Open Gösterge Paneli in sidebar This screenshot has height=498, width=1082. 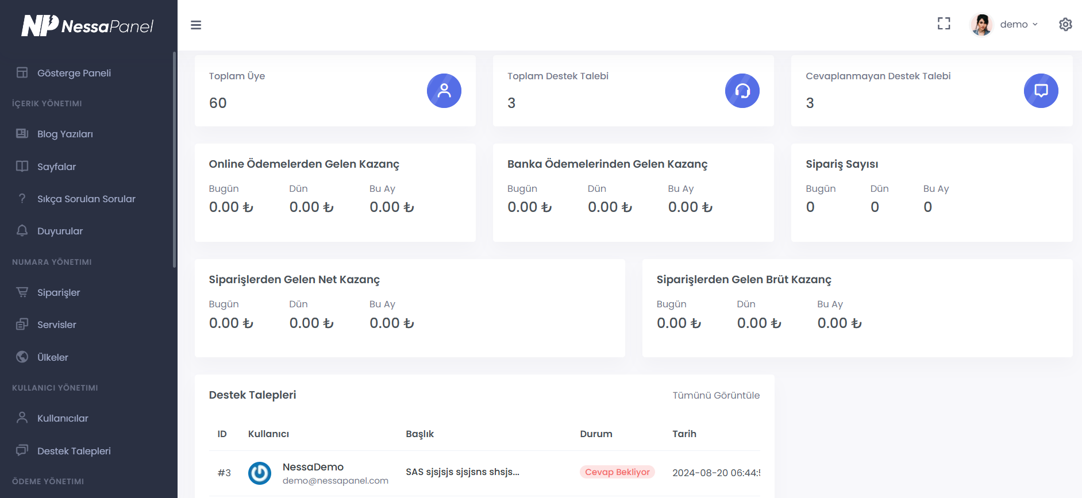click(74, 73)
